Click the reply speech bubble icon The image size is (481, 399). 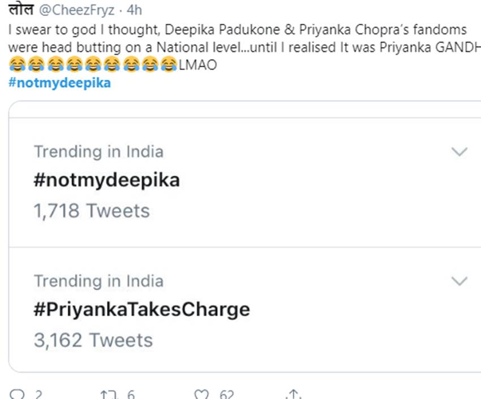pos(18,395)
